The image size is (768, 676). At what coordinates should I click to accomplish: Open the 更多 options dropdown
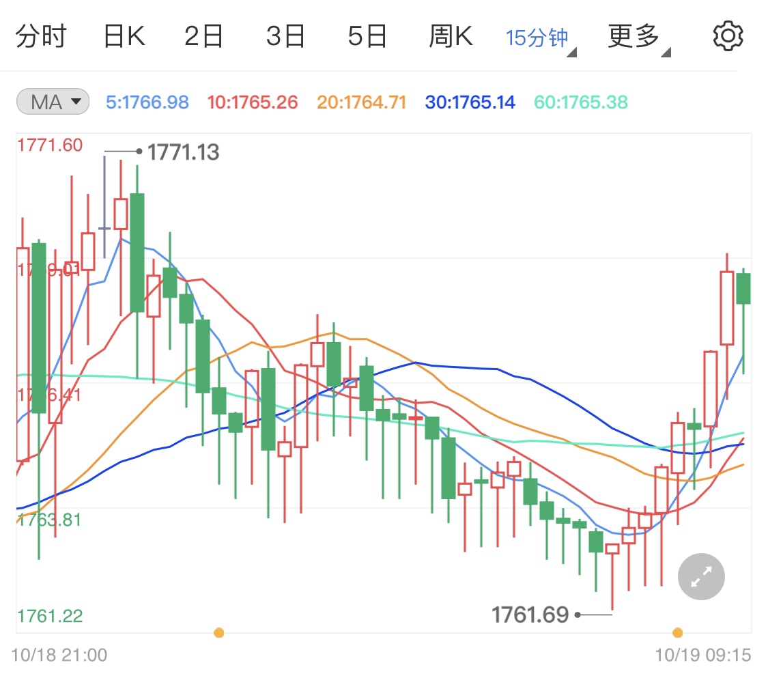[x=639, y=38]
